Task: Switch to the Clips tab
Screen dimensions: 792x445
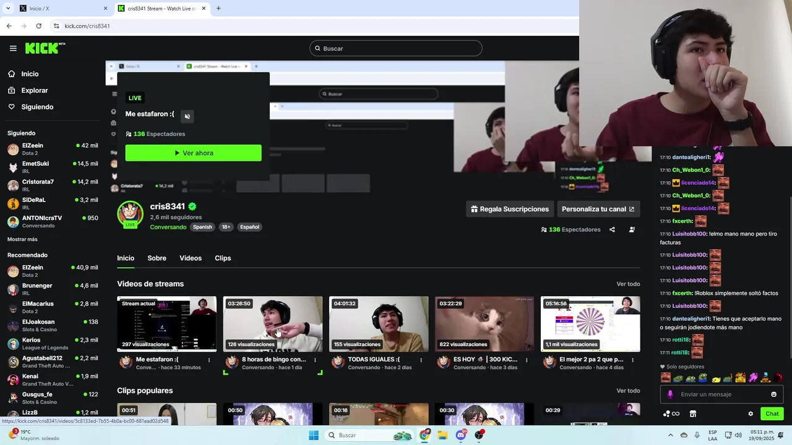Action: (x=223, y=258)
